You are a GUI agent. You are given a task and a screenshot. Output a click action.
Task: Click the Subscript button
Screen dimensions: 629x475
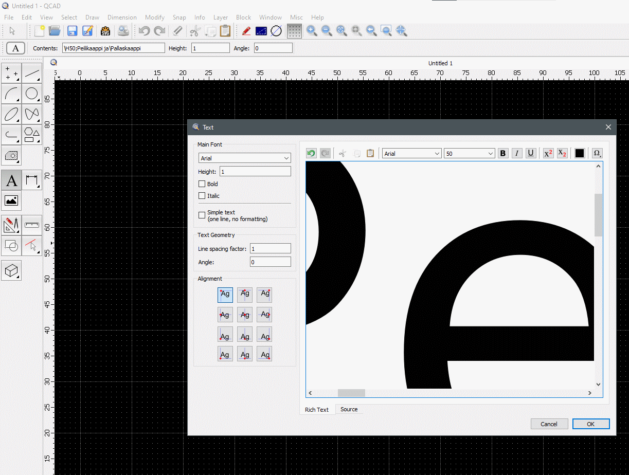pyautogui.click(x=562, y=153)
